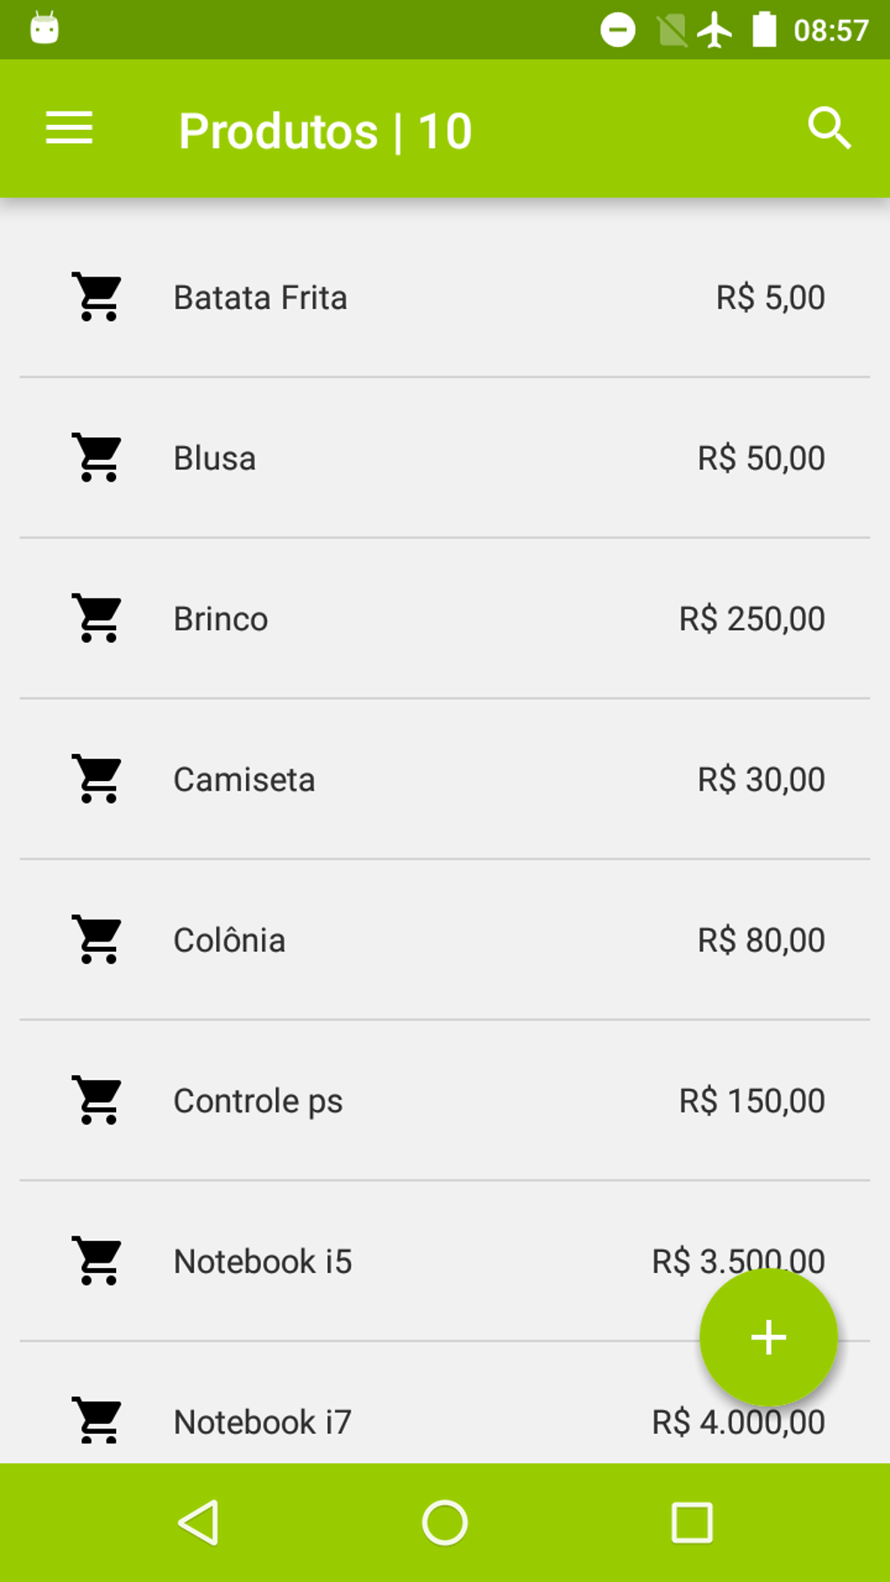
Task: Tap the search magnifier icon
Action: tap(828, 129)
